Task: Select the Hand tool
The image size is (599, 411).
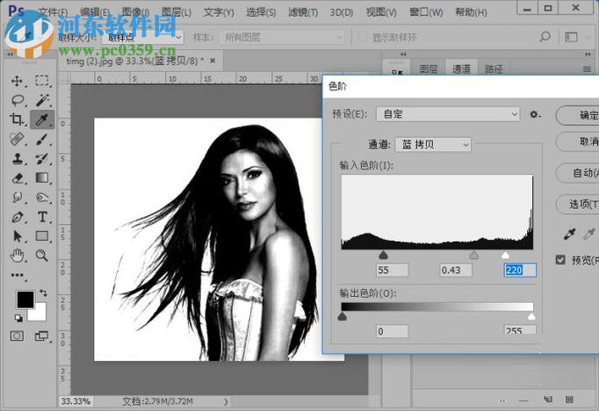Action: [18, 256]
